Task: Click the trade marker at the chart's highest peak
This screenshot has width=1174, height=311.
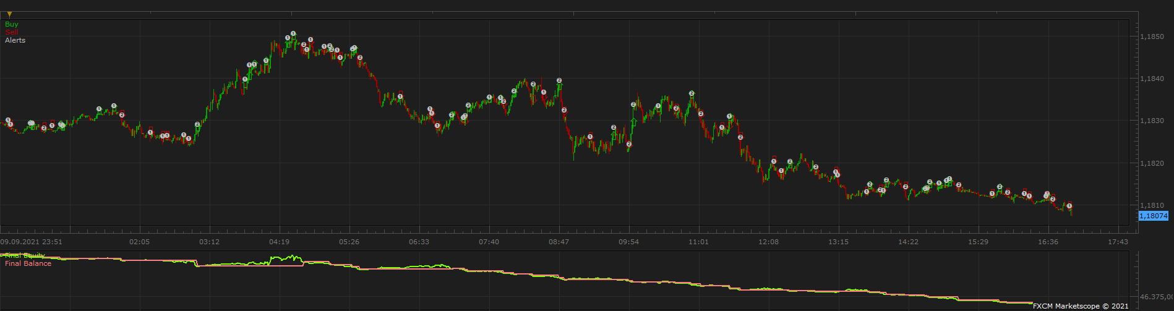Action: [x=293, y=33]
